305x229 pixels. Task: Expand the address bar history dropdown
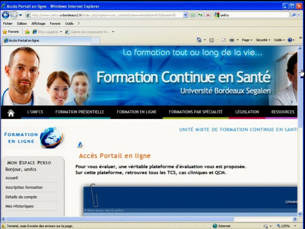185,15
